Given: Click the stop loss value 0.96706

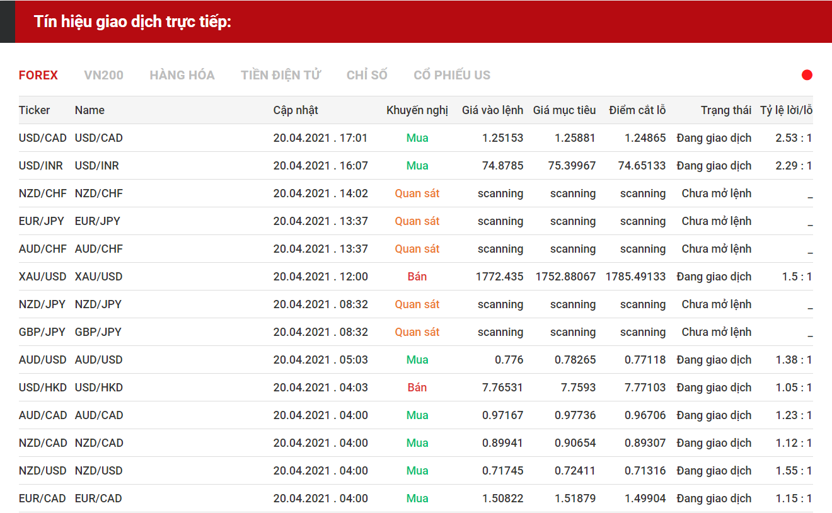Looking at the screenshot, I should click(x=645, y=415).
